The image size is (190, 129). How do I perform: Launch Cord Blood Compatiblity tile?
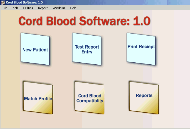(90, 98)
